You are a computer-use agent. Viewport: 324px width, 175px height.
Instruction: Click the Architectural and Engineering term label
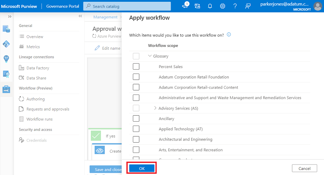185,139
